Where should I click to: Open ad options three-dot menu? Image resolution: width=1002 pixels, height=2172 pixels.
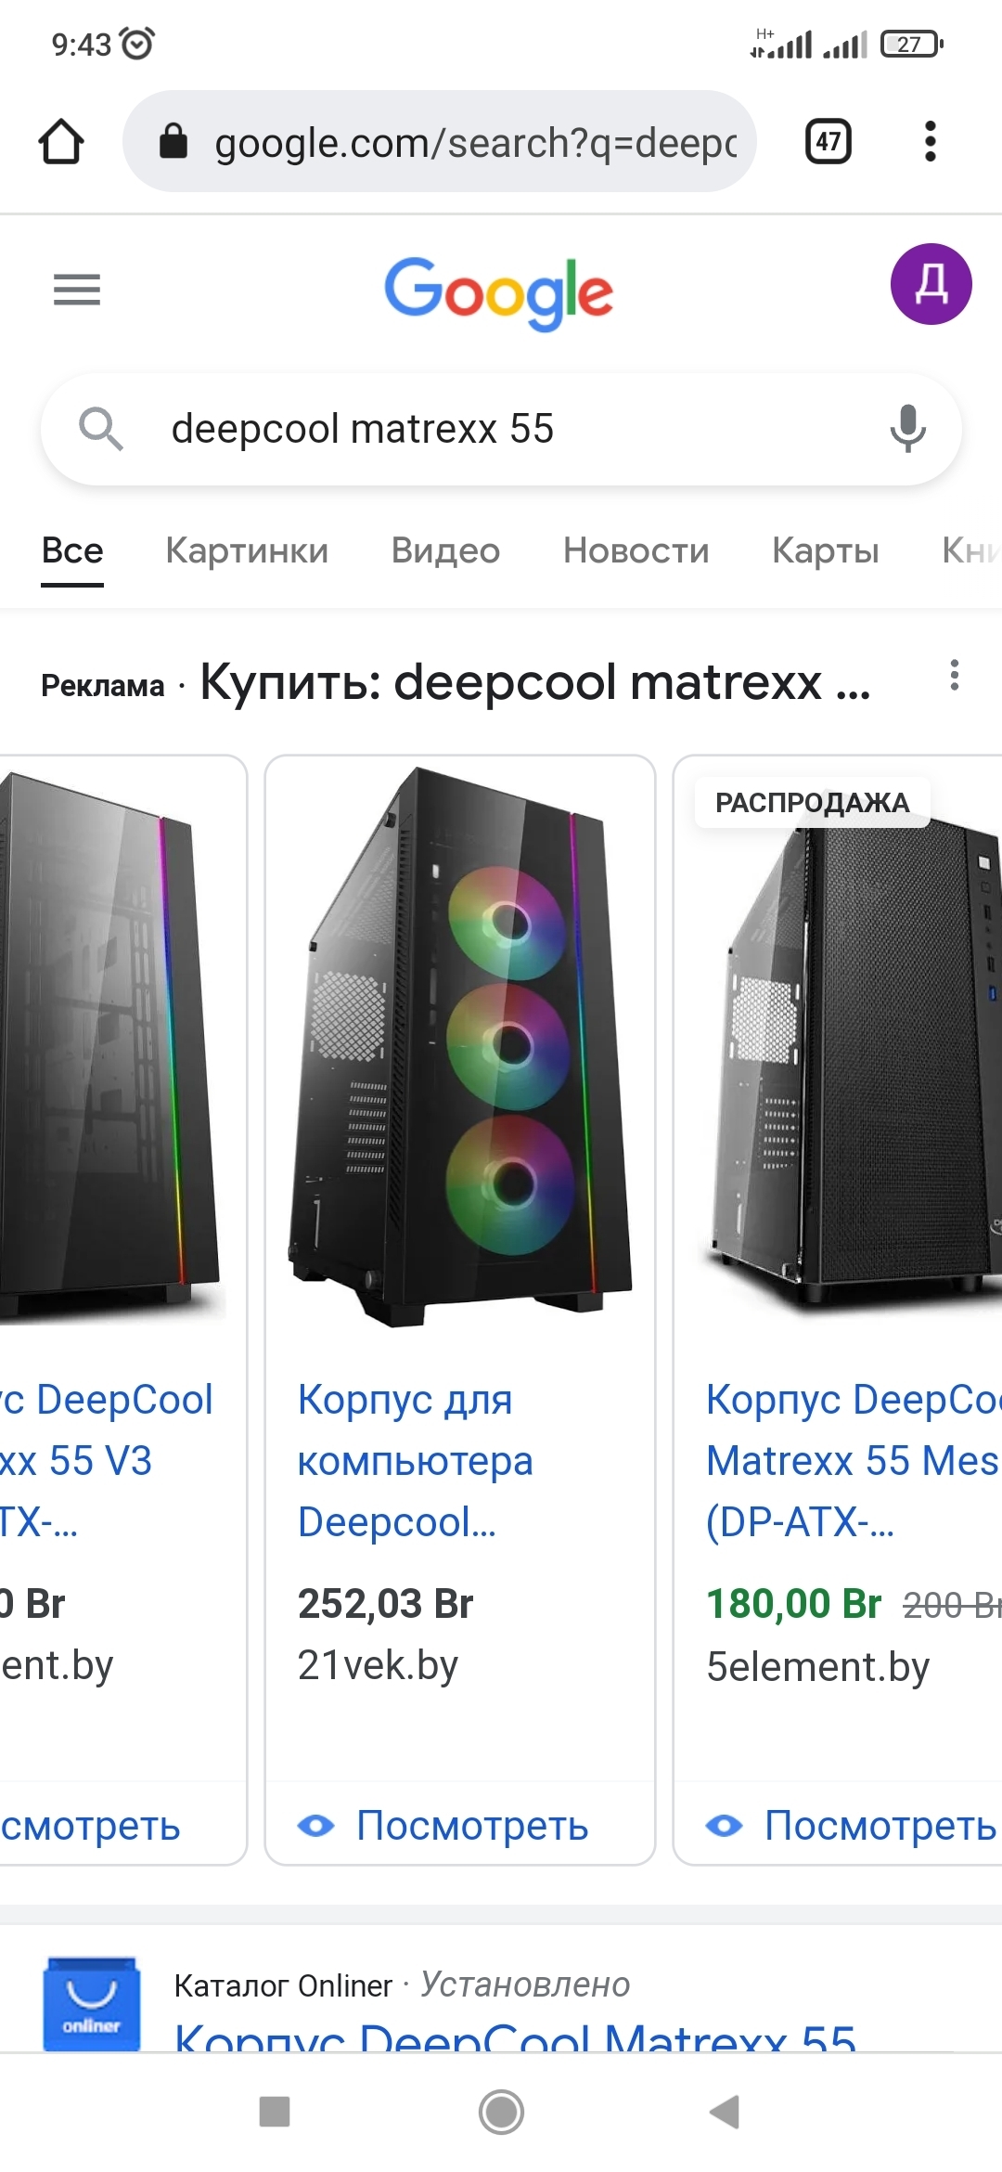coord(954,675)
